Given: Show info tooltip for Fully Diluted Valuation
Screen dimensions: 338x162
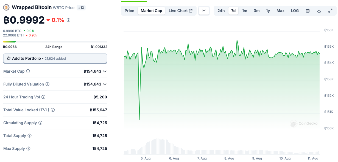Looking at the screenshot, I should [48, 84].
